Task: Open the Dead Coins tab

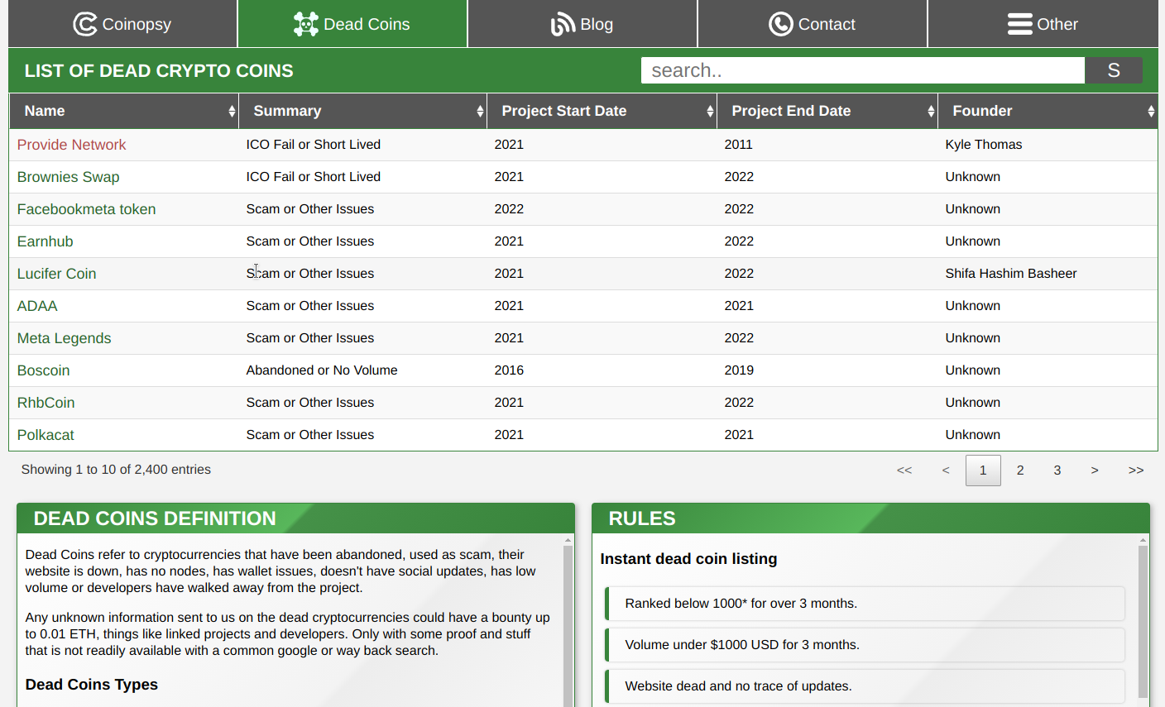Action: tap(352, 24)
